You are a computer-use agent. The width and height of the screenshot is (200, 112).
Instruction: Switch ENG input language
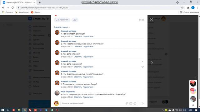(185, 110)
